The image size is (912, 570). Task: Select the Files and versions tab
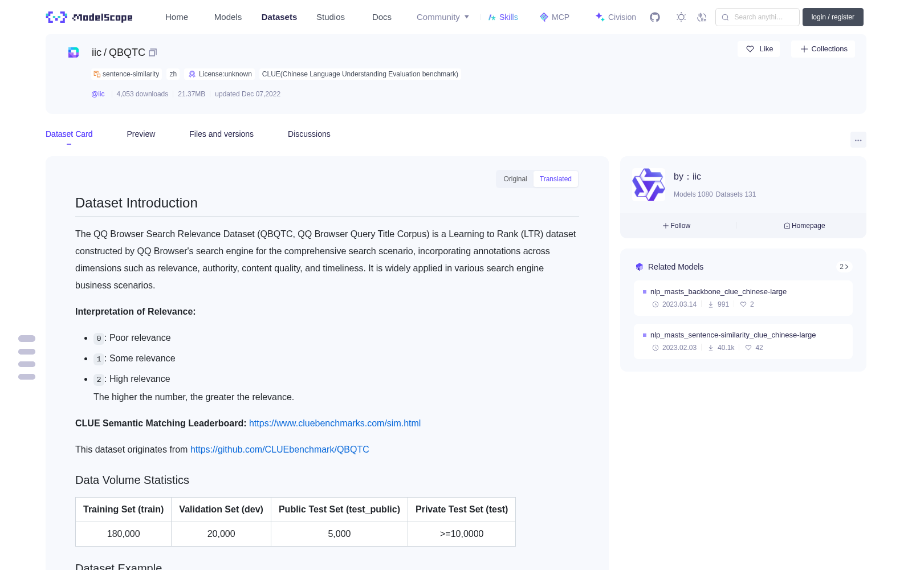[221, 134]
